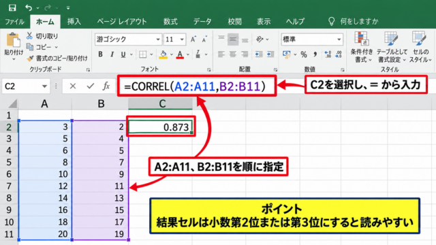The height and width of the screenshot is (245, 436).
Task: Open the ヘルプ tab
Action: pos(295,21)
